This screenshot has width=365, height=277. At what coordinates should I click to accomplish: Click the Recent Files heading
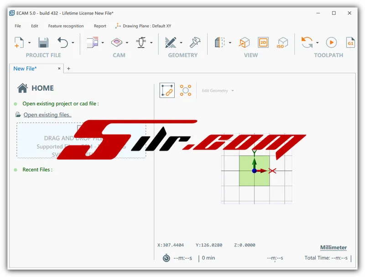(37, 169)
